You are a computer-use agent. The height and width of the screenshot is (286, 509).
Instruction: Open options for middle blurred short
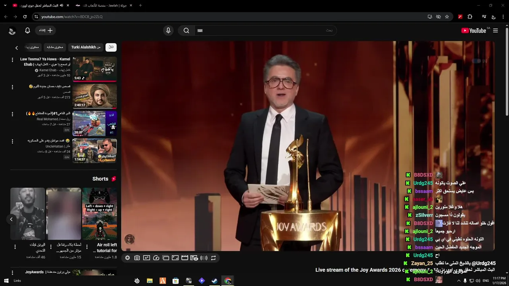click(51, 247)
